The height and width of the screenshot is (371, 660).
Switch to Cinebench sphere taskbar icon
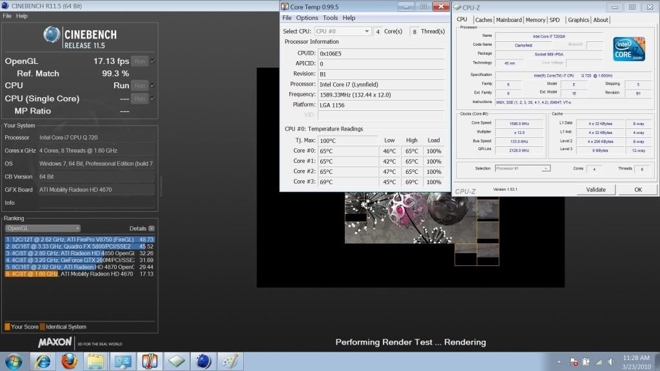point(203,361)
